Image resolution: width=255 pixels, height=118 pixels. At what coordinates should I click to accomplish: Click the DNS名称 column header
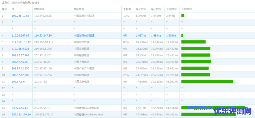pos(39,9)
